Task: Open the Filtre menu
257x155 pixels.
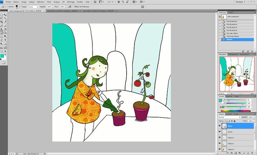Action: (49, 2)
